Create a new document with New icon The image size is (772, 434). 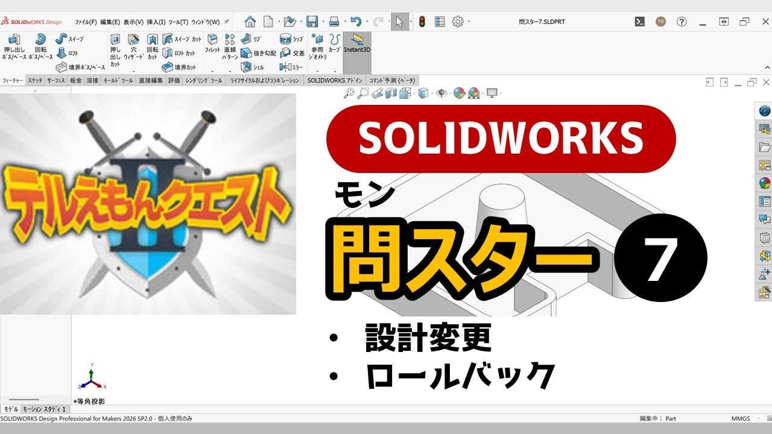[268, 22]
